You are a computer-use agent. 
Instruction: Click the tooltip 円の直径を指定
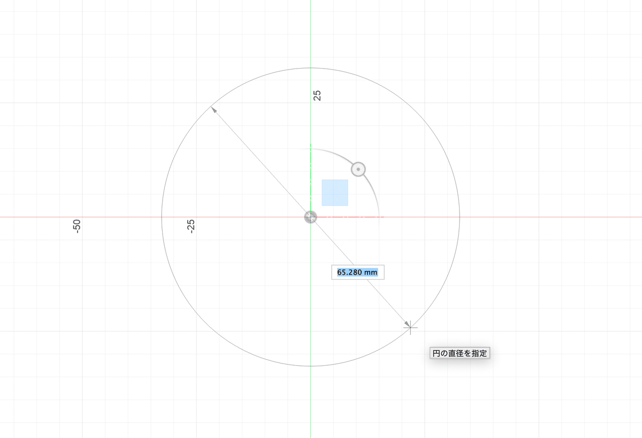click(460, 353)
